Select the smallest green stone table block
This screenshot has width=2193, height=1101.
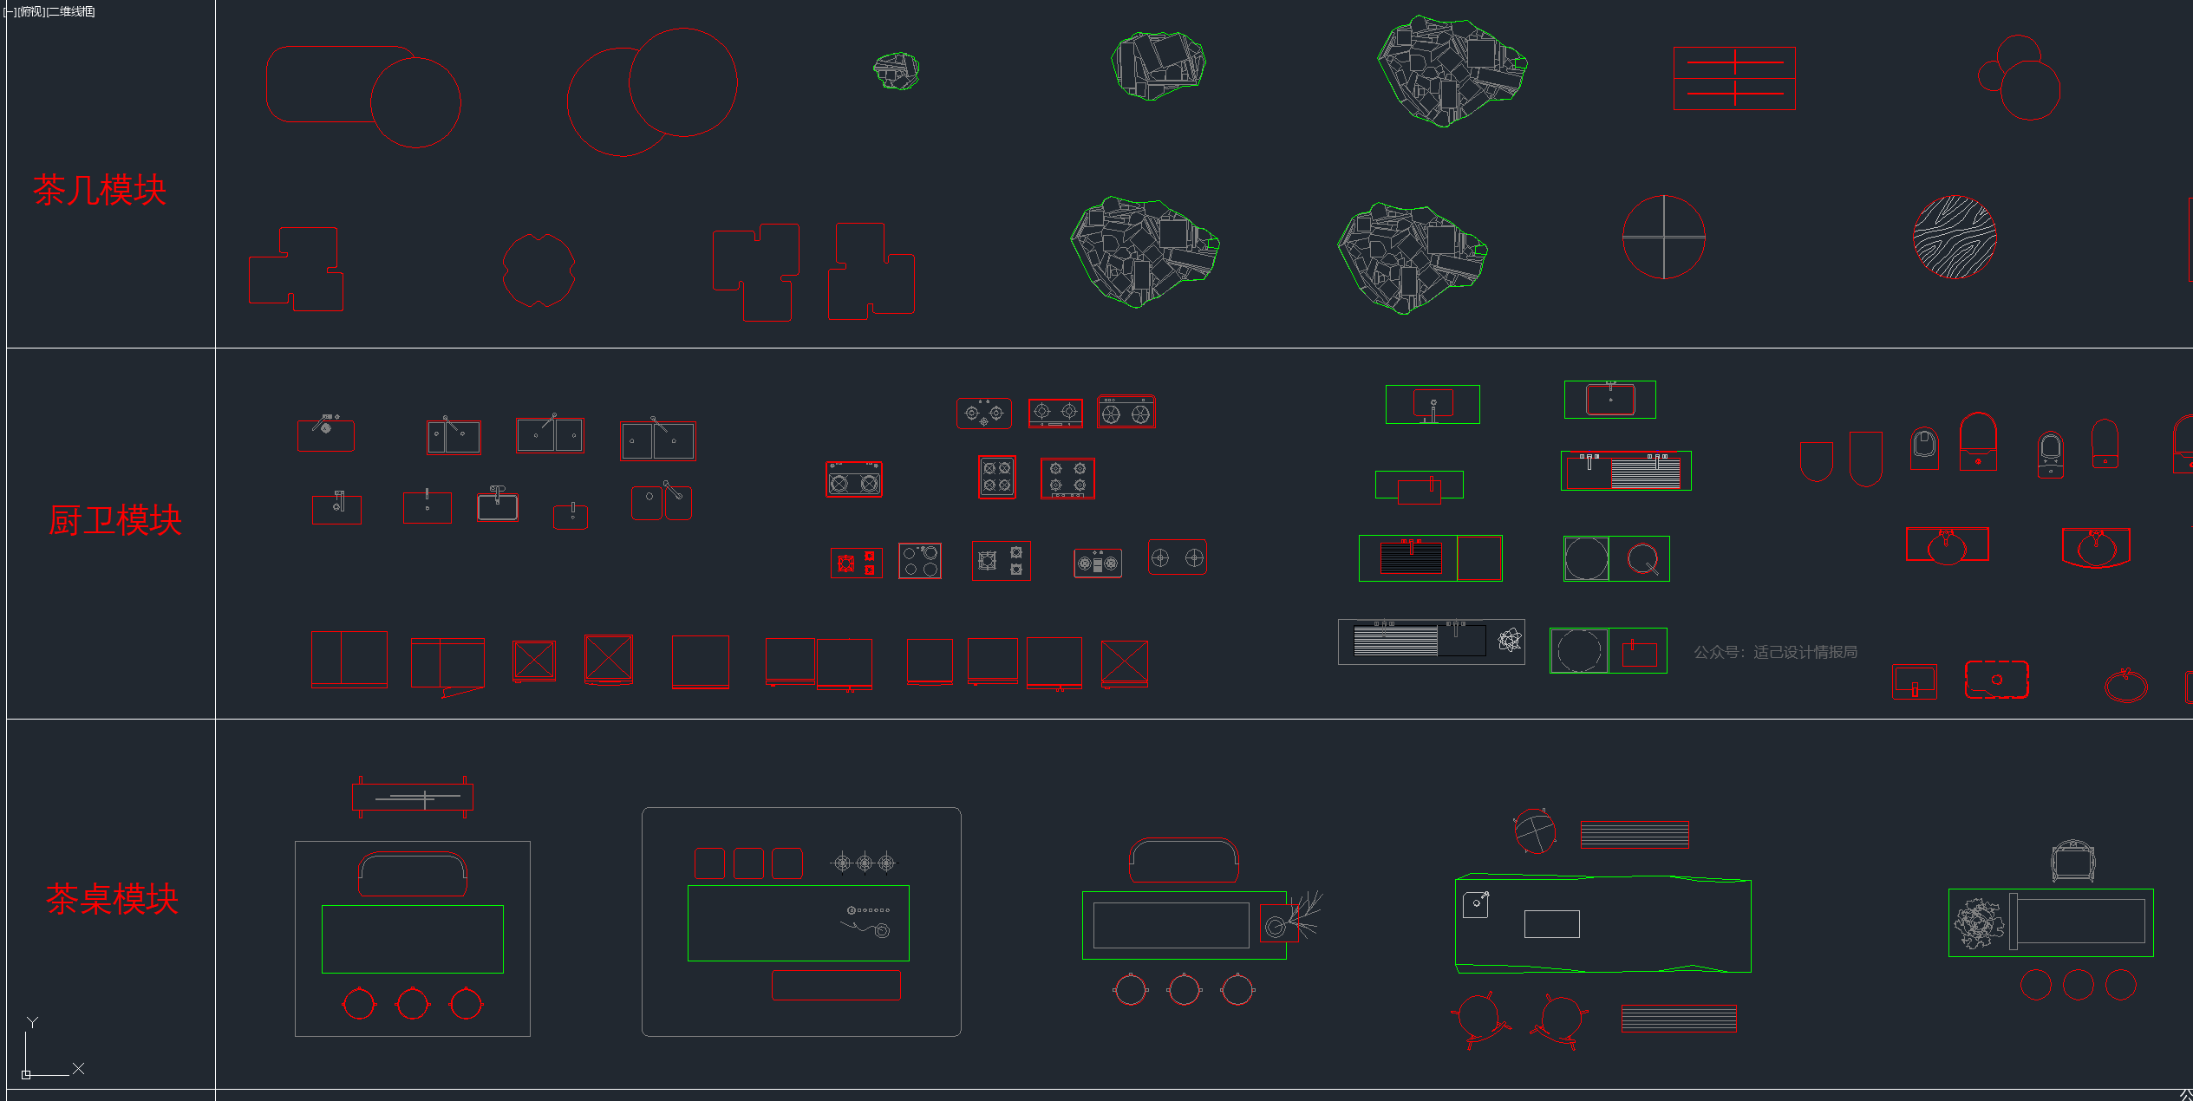pyautogui.click(x=896, y=71)
